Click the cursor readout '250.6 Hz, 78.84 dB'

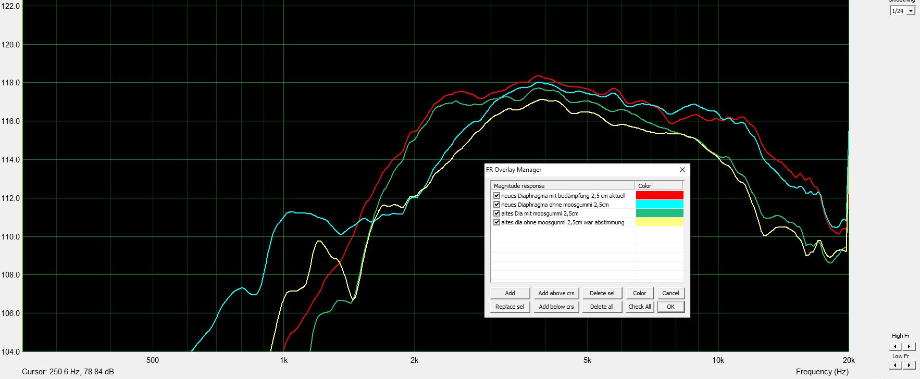(x=82, y=372)
